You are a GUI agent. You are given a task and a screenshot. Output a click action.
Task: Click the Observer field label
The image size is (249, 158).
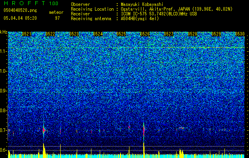(80, 4)
